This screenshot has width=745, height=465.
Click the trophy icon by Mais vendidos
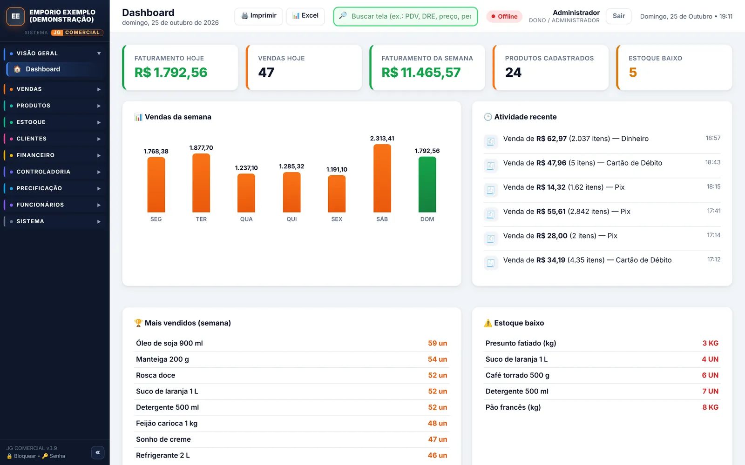tap(138, 323)
